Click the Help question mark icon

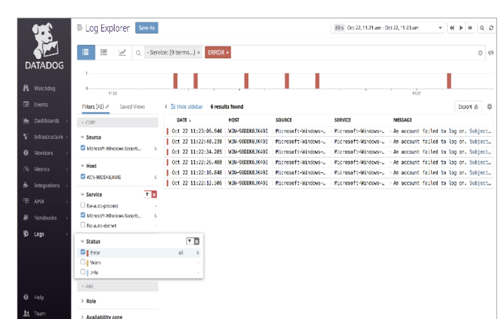[25, 297]
